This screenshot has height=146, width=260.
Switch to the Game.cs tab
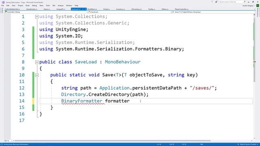(47, 9)
